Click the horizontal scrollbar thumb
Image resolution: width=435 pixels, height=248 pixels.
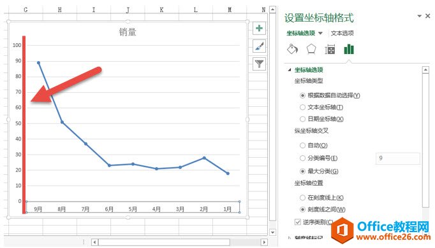click(x=164, y=242)
